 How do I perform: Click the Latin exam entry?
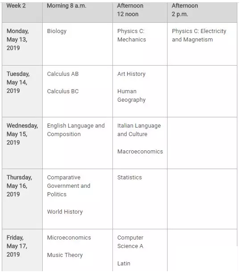[x=124, y=264]
